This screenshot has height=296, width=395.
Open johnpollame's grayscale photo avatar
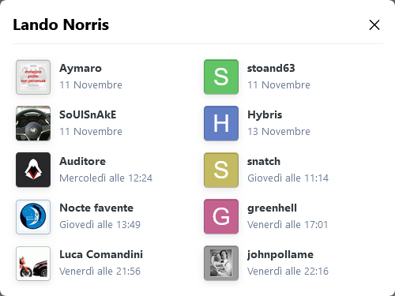coord(221,264)
